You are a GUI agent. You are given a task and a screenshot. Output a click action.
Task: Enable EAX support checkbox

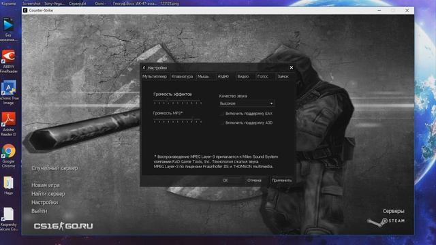221,114
